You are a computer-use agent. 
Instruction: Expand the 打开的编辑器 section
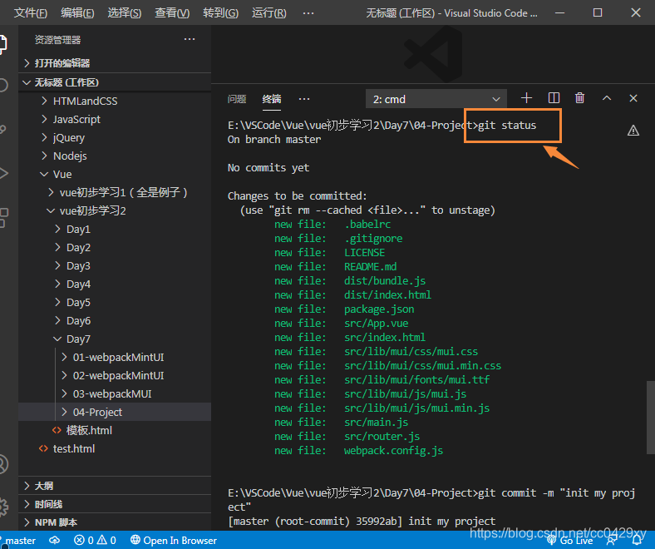point(115,63)
